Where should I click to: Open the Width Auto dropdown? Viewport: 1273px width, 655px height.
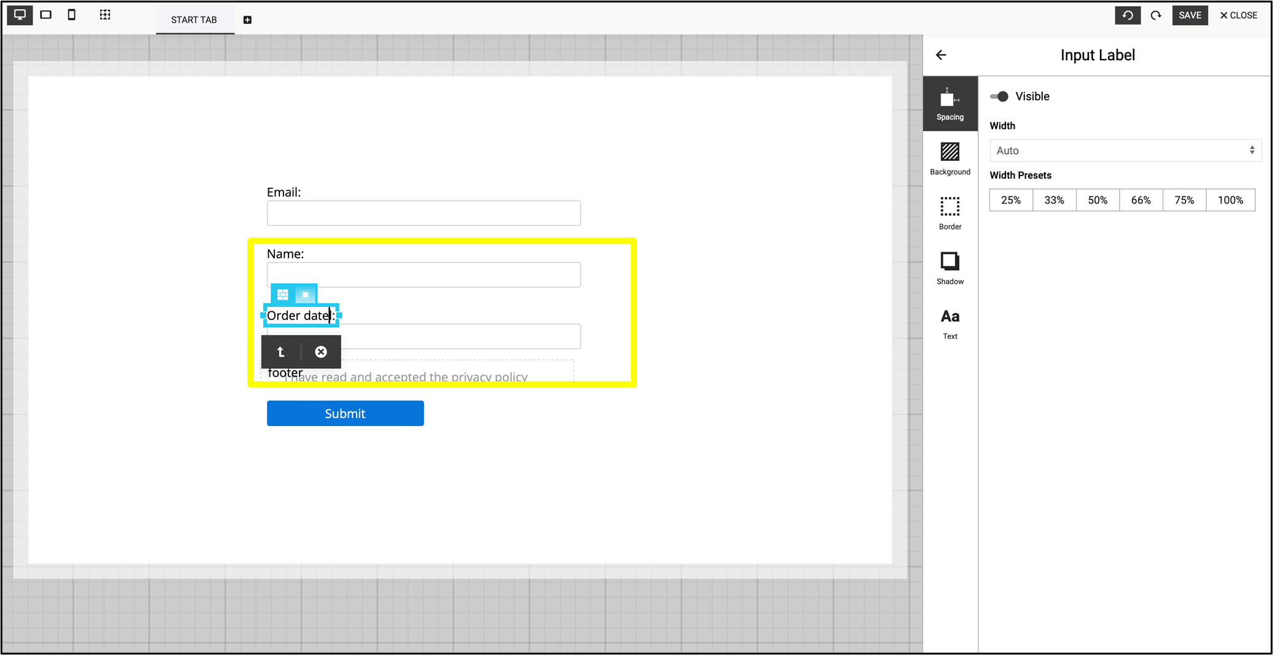(x=1125, y=150)
